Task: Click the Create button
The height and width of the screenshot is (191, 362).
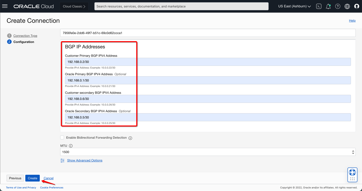Action: pos(32,178)
